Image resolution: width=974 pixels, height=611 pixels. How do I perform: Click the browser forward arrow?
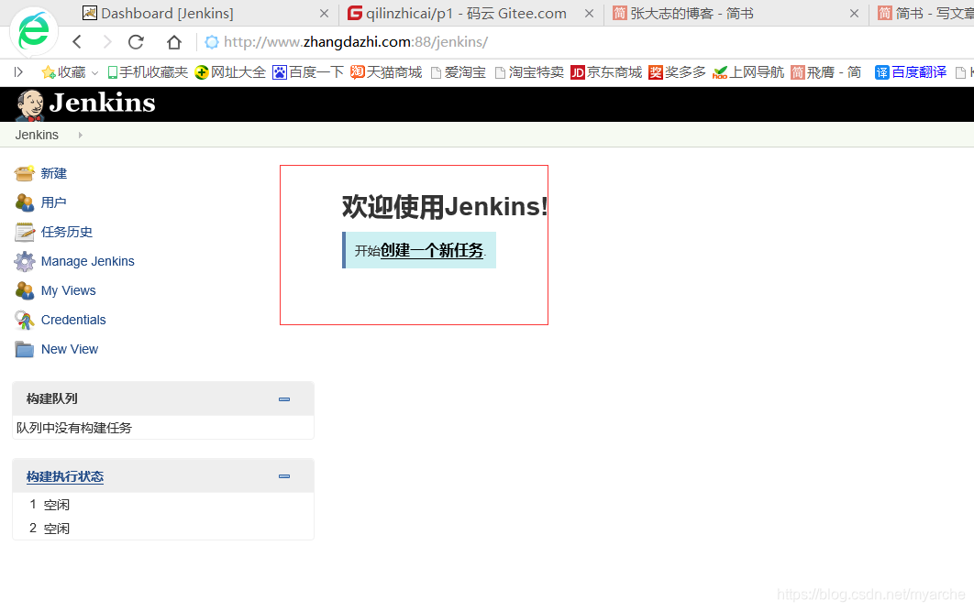click(106, 41)
